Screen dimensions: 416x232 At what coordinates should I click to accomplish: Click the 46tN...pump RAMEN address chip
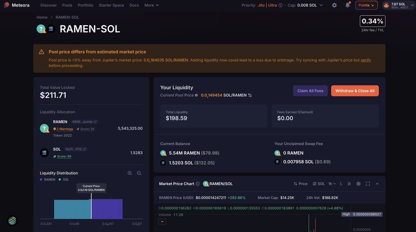coord(84,122)
